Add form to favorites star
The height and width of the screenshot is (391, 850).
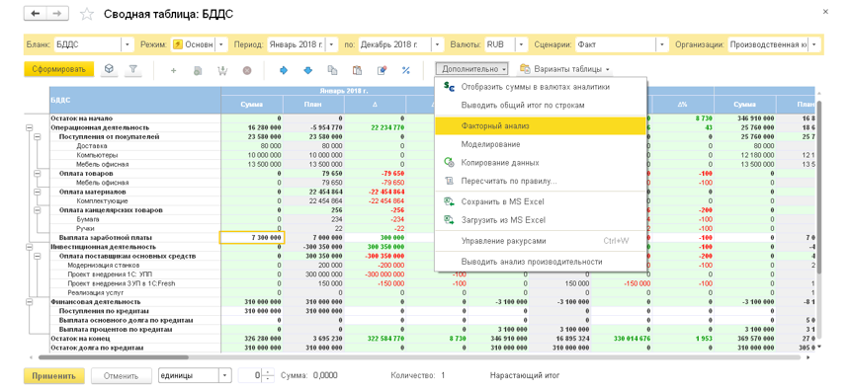click(87, 14)
